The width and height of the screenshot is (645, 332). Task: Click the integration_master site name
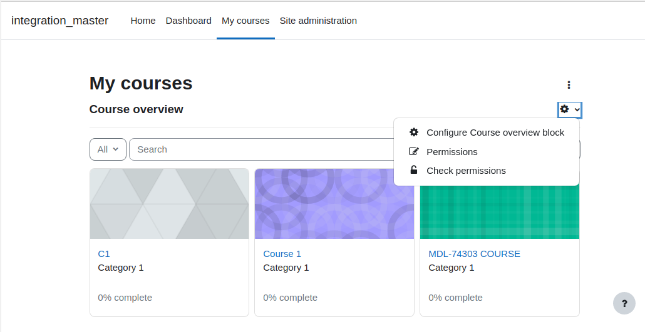click(x=59, y=21)
